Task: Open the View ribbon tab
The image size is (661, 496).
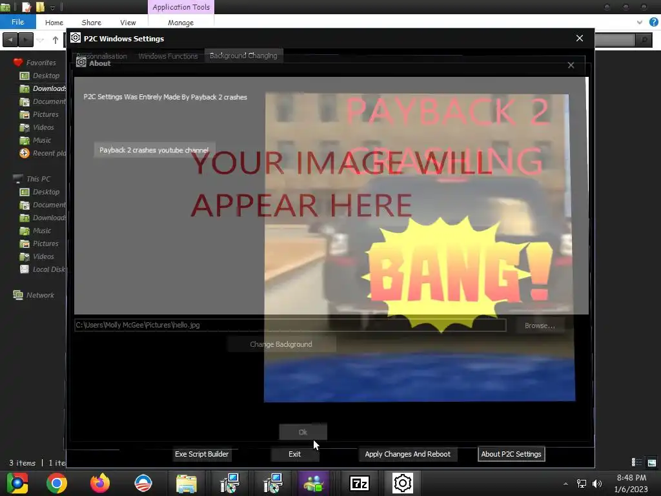Action: pyautogui.click(x=128, y=23)
